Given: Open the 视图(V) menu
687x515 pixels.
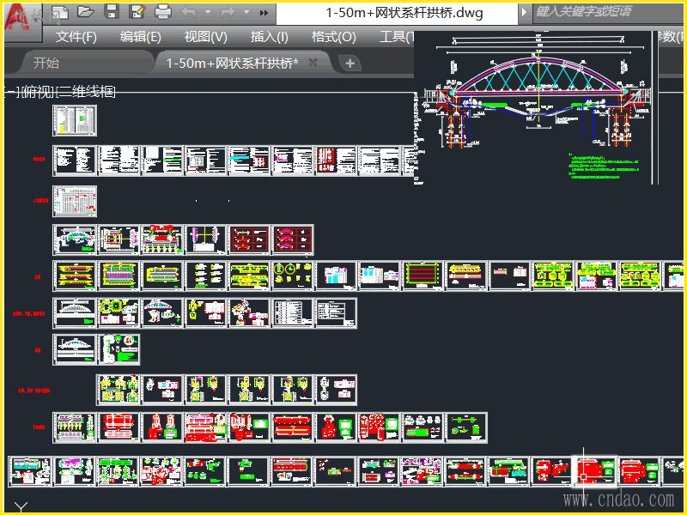Looking at the screenshot, I should click(205, 37).
